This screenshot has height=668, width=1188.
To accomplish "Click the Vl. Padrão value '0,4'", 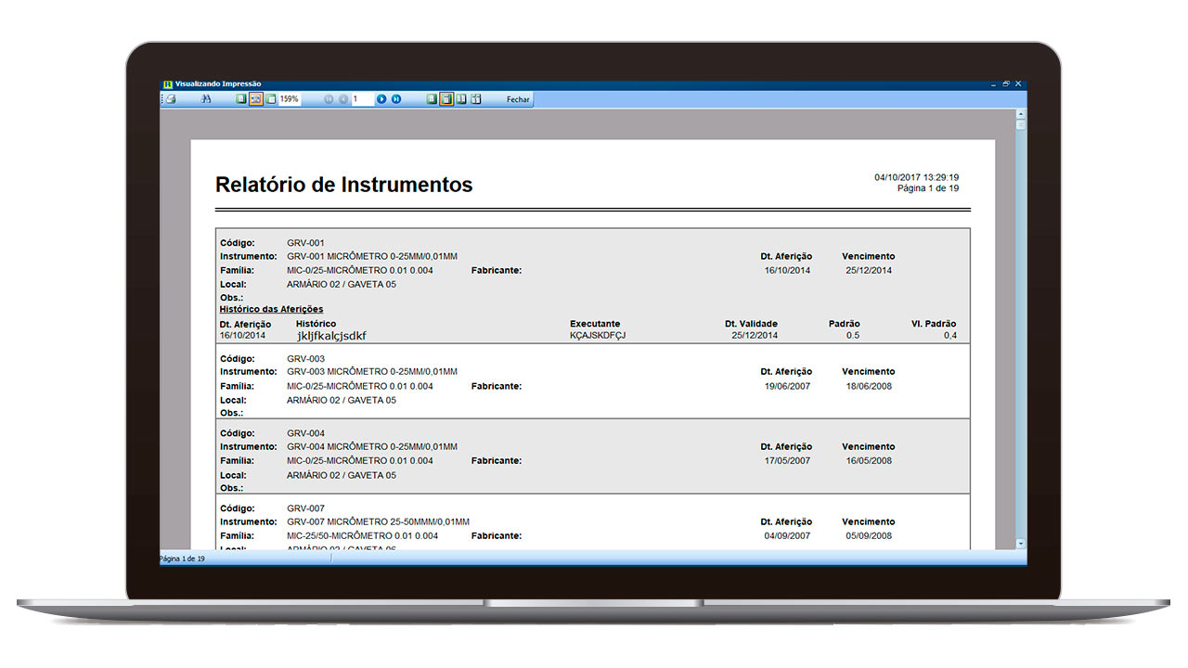I will coord(950,335).
